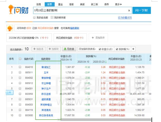Click the 问一下财 search button
The image size is (161, 122).
142,10
